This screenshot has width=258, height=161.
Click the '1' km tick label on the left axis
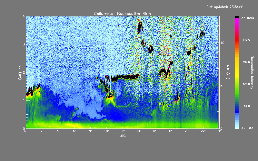(x=24, y=100)
